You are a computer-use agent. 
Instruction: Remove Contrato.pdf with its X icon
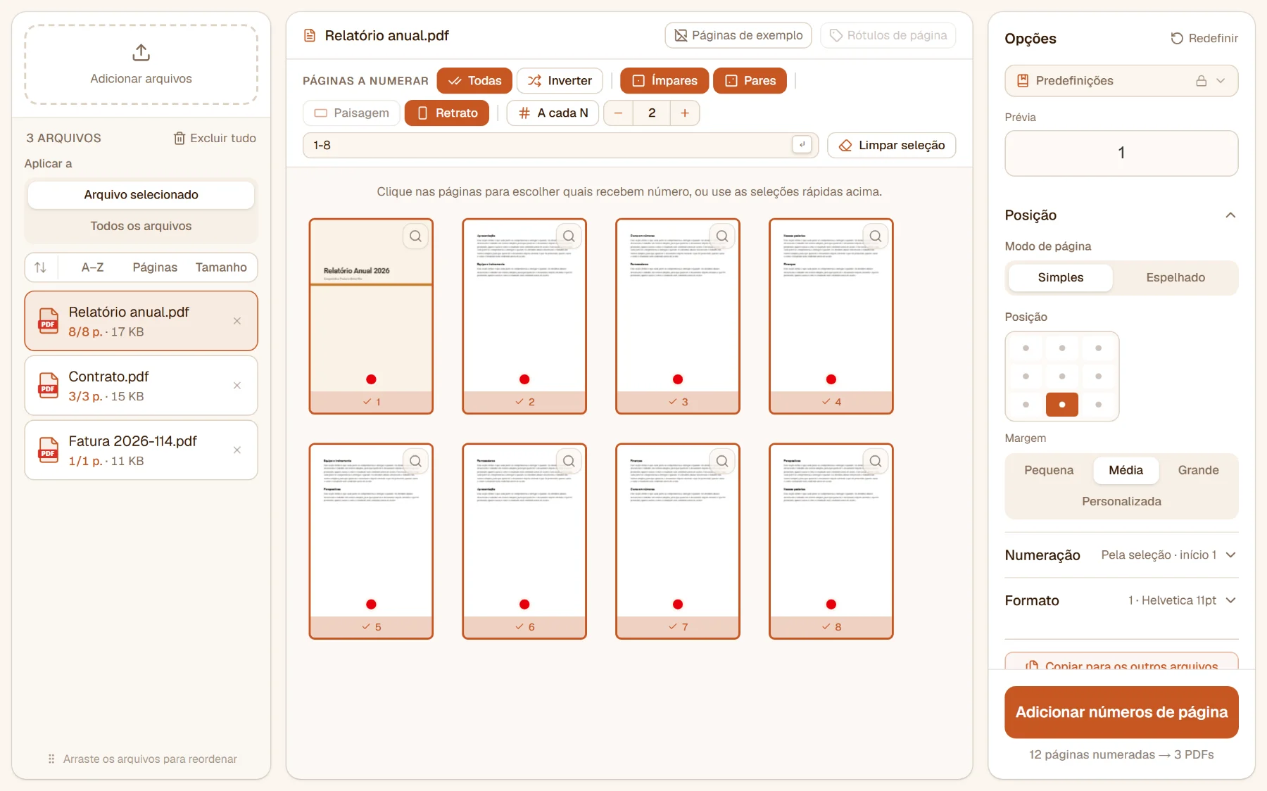pyautogui.click(x=237, y=386)
